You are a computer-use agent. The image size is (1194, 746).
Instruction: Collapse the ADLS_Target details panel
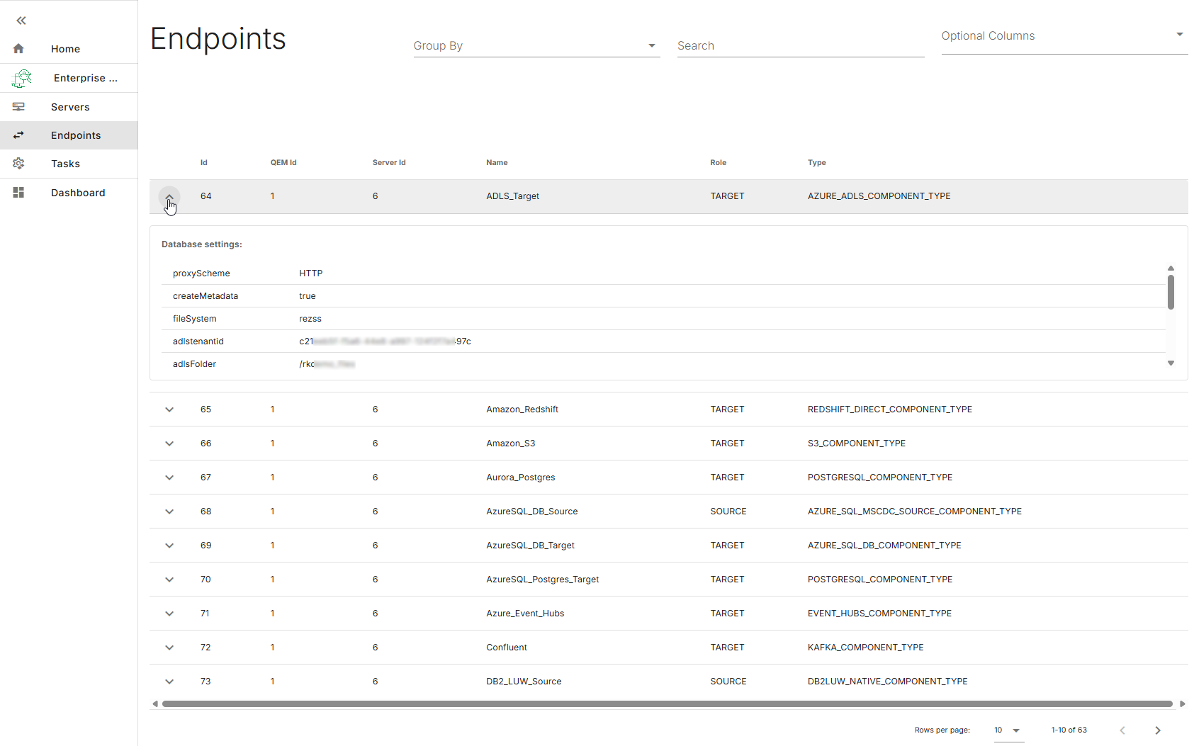point(169,196)
